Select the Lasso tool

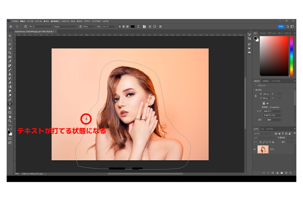[x=10, y=44]
